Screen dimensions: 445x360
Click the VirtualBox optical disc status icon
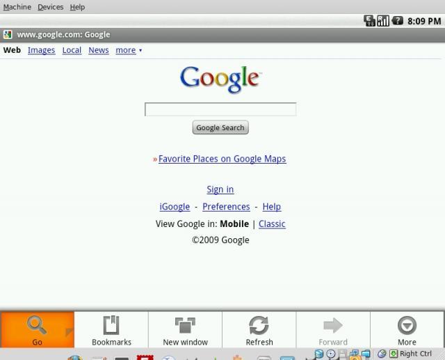[x=331, y=354]
